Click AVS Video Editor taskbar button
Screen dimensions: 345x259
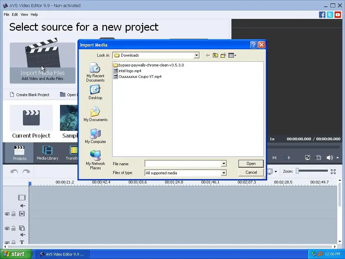(x=62, y=254)
